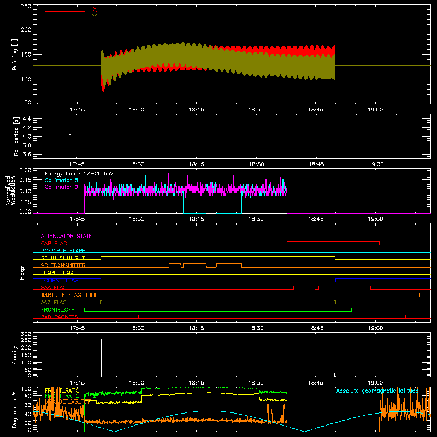Click the 19:00 tick under the Pointing plot
Image resolution: width=437 pixels, height=437 pixels.
pyautogui.click(x=375, y=110)
